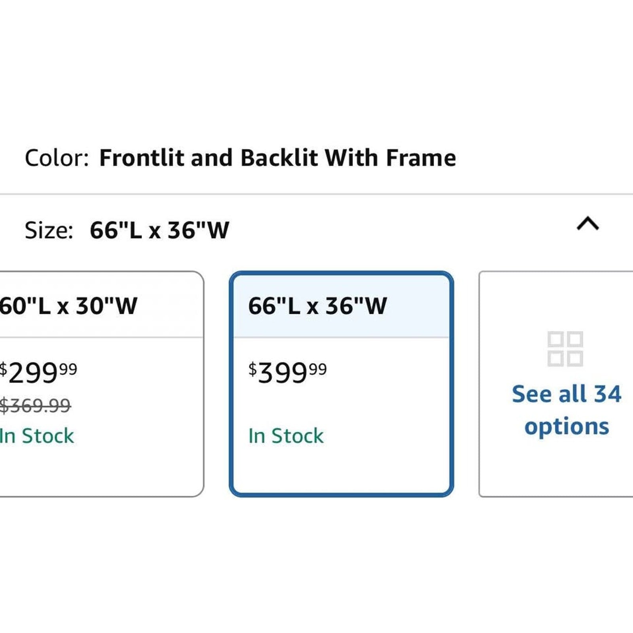Click the four-squares grid icon
Viewport: 633px width, 633px height.
point(565,349)
